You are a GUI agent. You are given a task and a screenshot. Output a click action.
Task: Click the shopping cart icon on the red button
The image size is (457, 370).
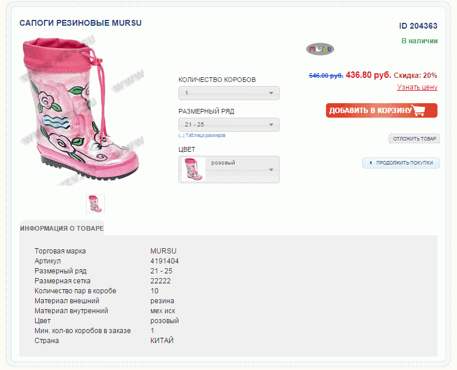[x=418, y=110]
